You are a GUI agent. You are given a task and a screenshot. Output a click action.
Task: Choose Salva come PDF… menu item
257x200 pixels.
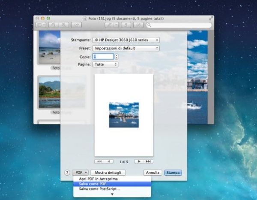[x=112, y=184]
